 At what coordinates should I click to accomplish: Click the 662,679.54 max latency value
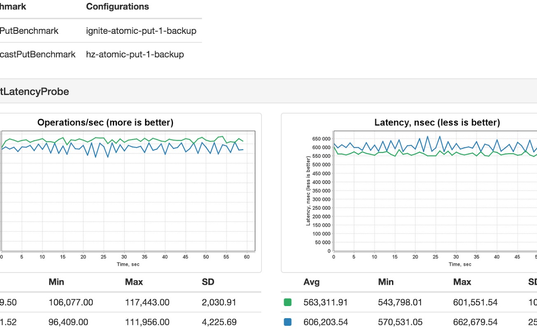pos(475,322)
